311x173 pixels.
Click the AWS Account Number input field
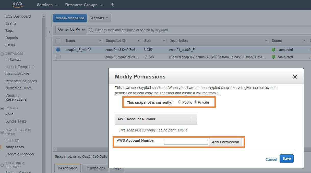pyautogui.click(x=186, y=142)
